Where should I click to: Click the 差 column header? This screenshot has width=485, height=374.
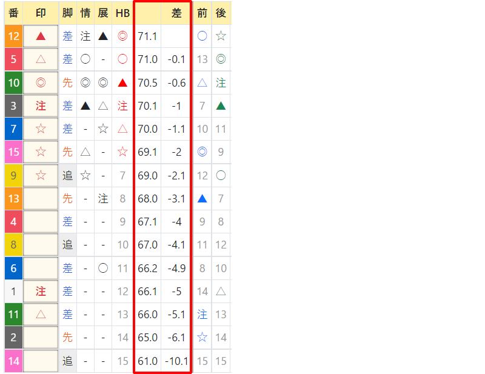[x=176, y=13]
